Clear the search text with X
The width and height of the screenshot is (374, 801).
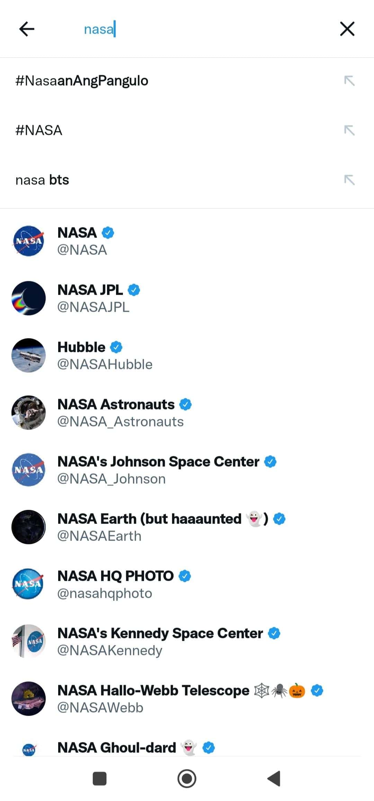pyautogui.click(x=347, y=29)
